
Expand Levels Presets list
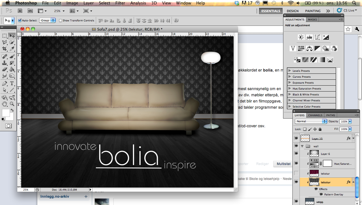pyautogui.click(x=290, y=71)
